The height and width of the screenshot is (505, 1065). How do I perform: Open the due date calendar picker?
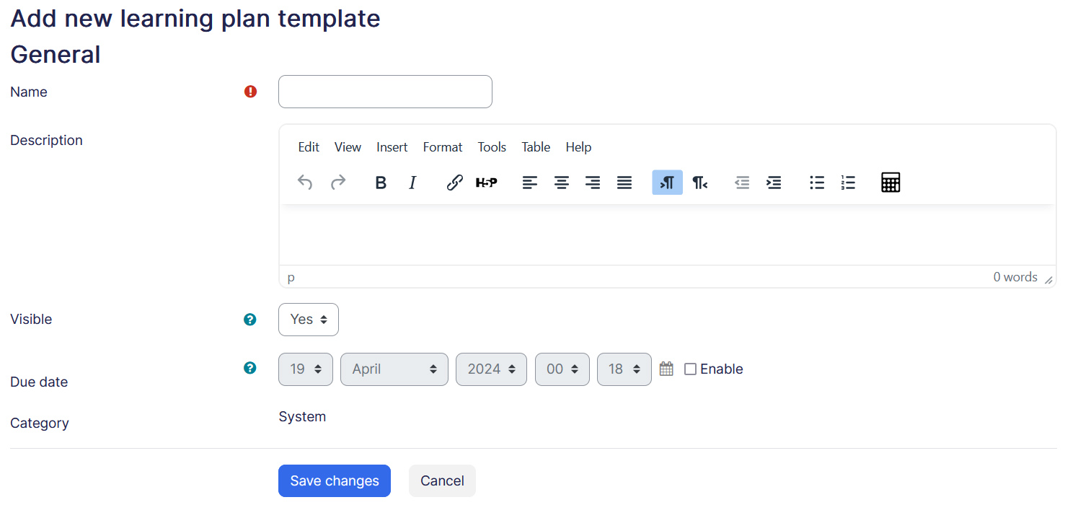(666, 369)
